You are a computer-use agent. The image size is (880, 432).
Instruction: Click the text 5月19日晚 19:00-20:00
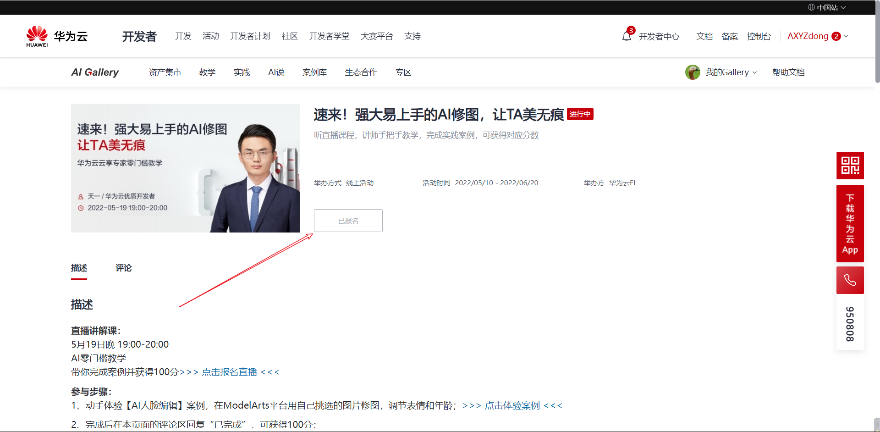120,344
